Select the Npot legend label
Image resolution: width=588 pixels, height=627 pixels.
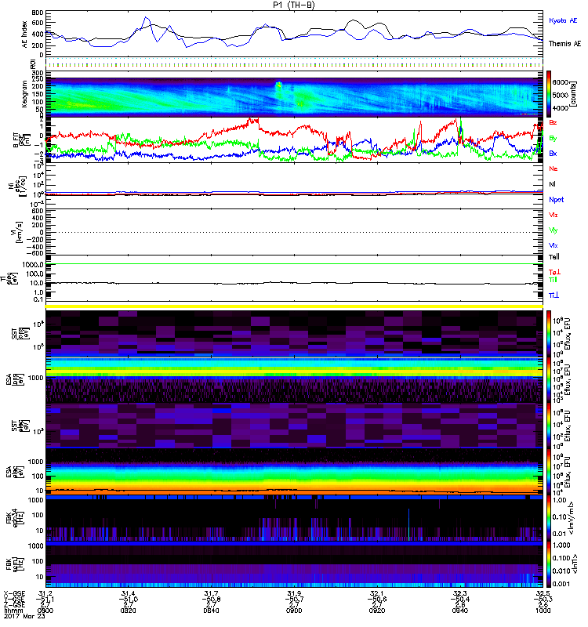(x=556, y=200)
